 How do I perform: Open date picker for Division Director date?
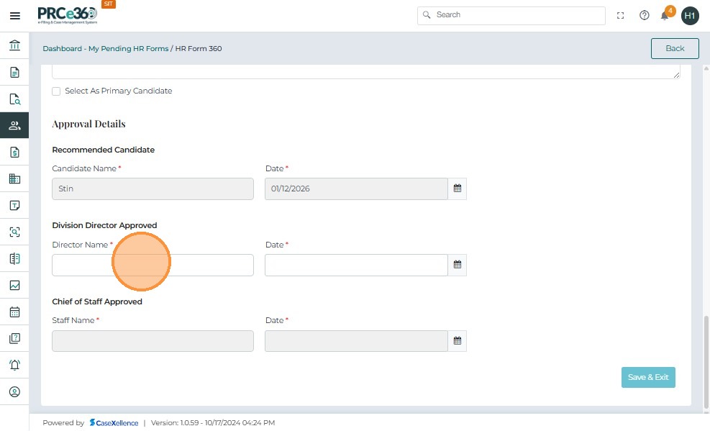click(x=457, y=265)
